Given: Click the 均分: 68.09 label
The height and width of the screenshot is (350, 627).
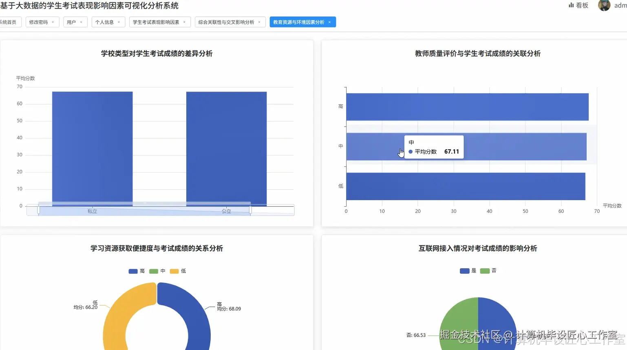Looking at the screenshot, I should coord(229,309).
